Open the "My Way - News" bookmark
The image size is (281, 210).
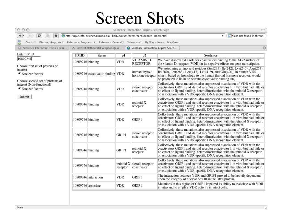154,42
